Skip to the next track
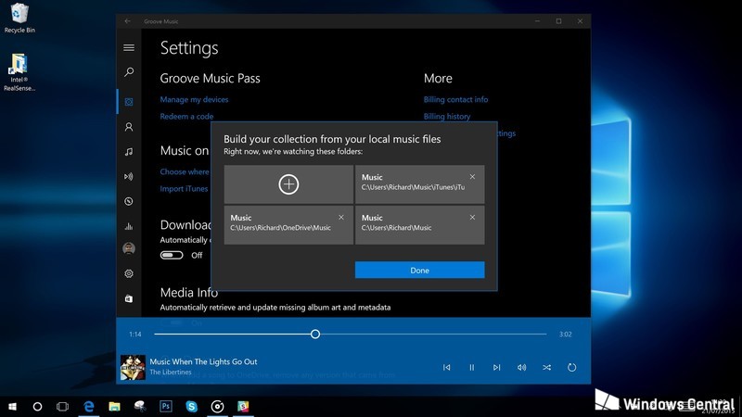This screenshot has width=742, height=417. [x=496, y=367]
